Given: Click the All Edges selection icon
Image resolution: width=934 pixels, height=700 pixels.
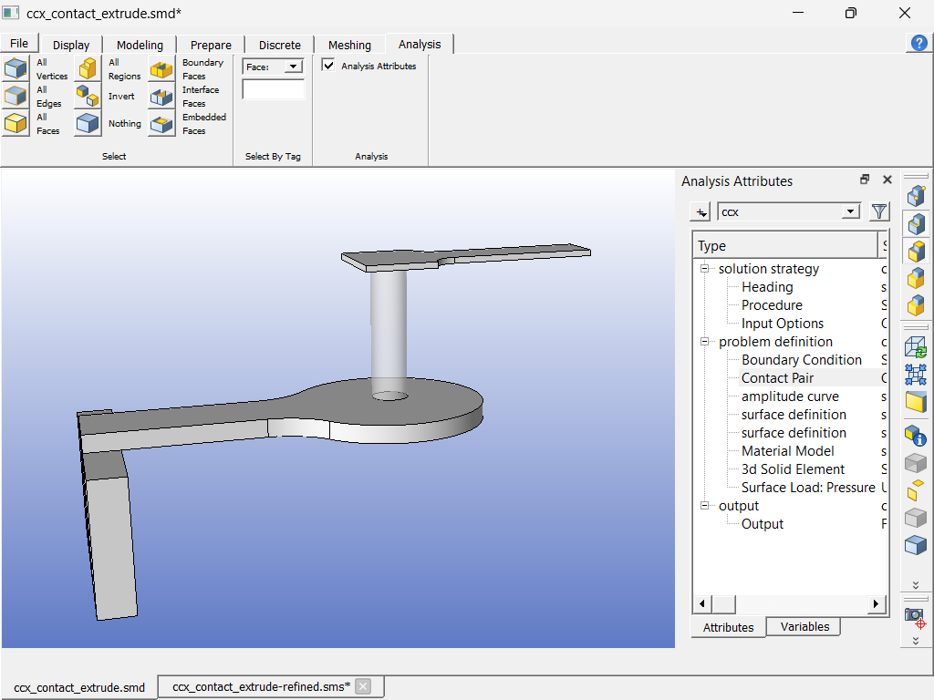Looking at the screenshot, I should [x=16, y=96].
